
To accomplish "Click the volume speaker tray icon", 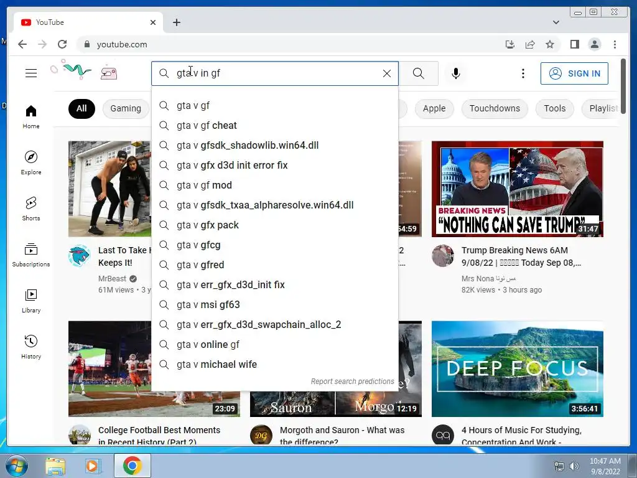I will (x=574, y=466).
